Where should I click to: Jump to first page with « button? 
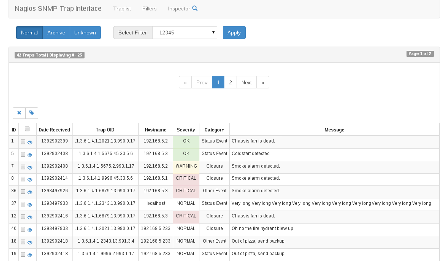(185, 82)
